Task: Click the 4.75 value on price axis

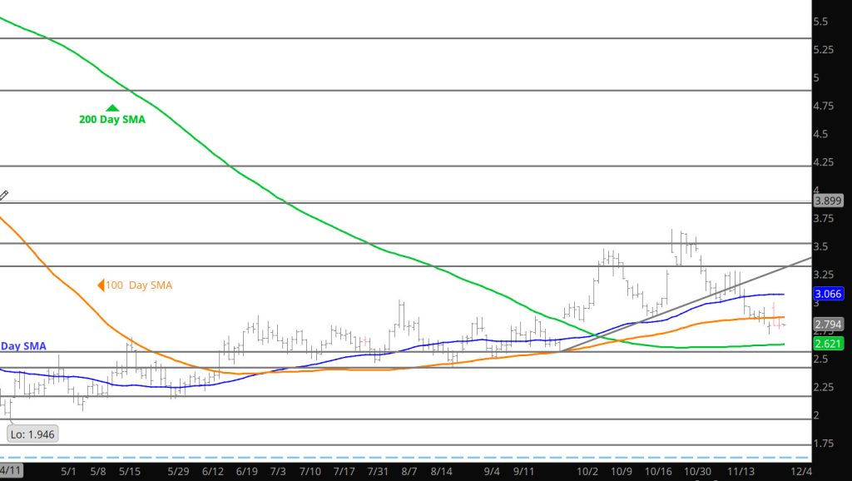Action: click(x=824, y=107)
